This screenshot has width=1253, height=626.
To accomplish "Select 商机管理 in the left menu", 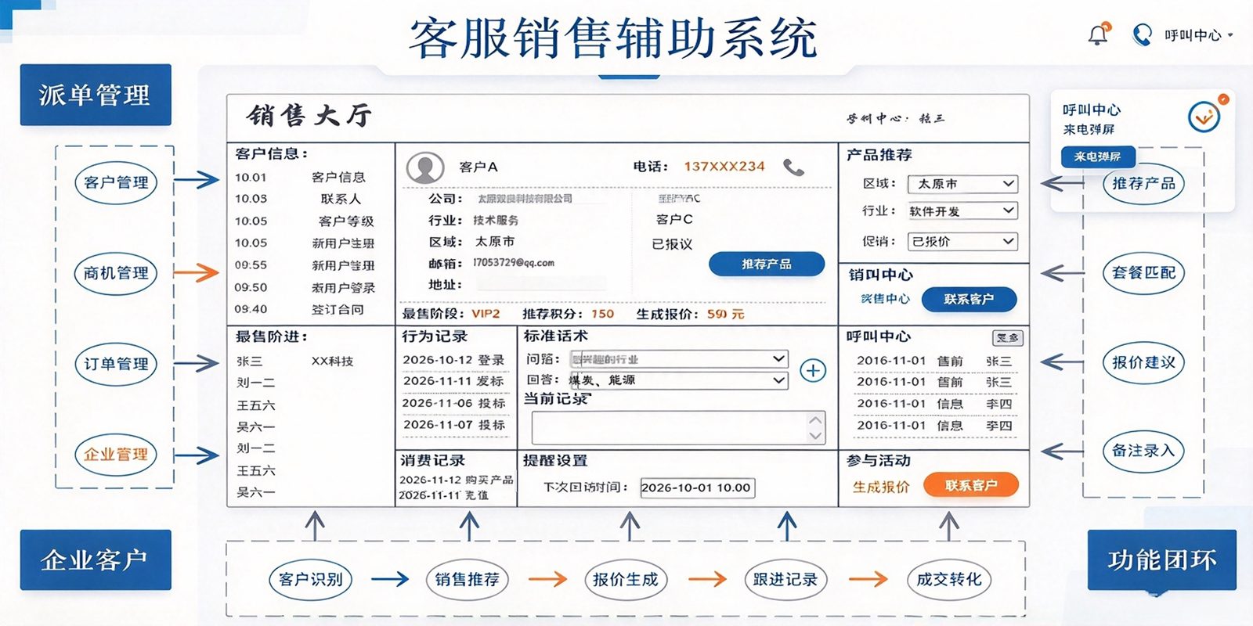I will 116,273.
